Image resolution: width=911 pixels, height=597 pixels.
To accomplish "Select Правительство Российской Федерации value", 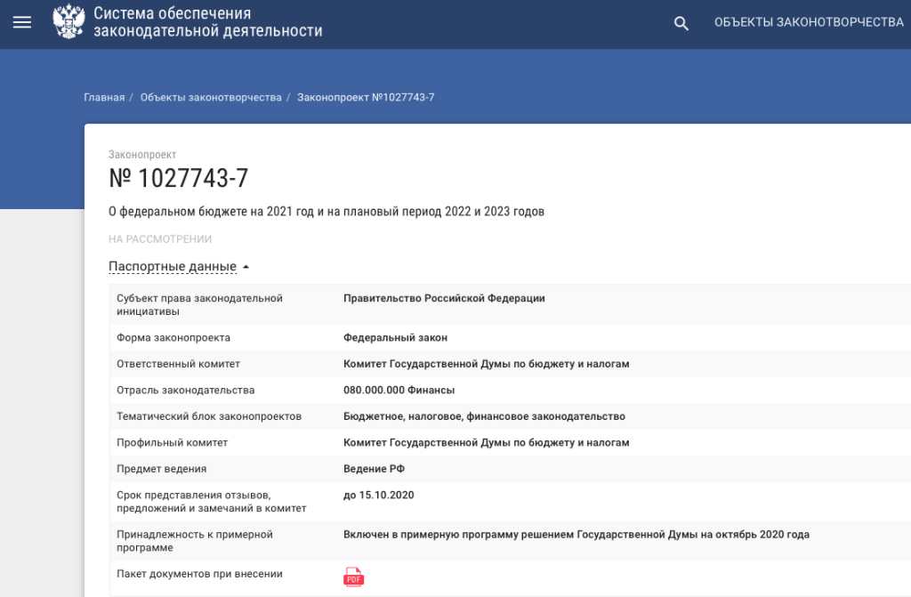I will pos(444,299).
